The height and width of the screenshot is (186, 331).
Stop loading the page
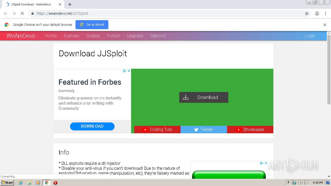click(22, 13)
